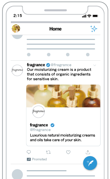Tap the verified badge next to card name
110x179 pixels.
point(53,125)
